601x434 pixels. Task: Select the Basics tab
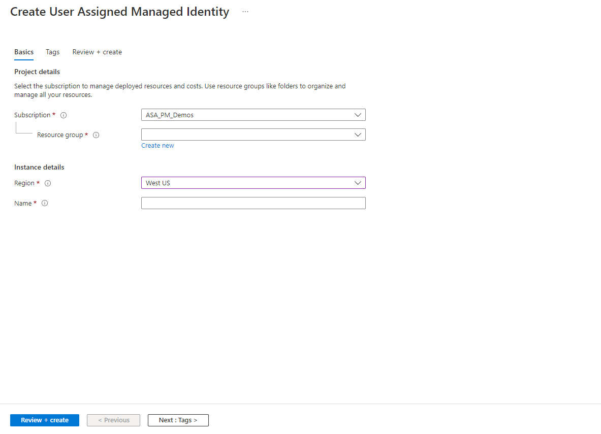point(23,52)
